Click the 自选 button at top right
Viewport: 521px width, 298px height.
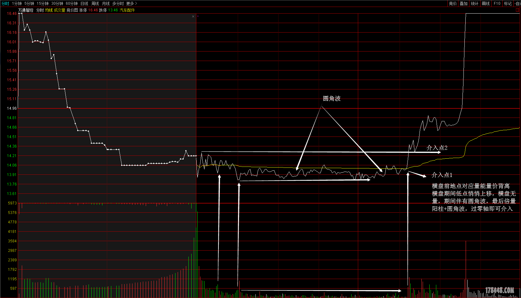point(518,3)
